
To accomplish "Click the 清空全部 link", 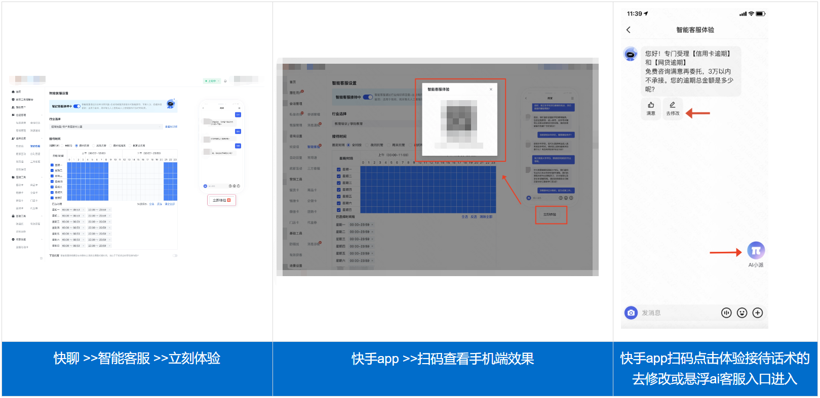I will pos(170,204).
